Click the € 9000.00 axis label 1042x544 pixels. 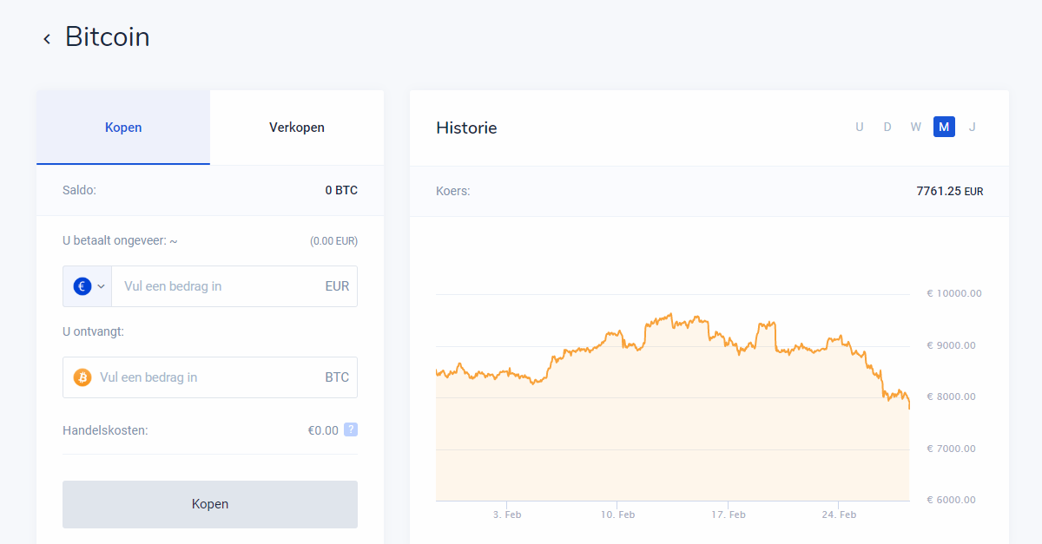(x=952, y=345)
